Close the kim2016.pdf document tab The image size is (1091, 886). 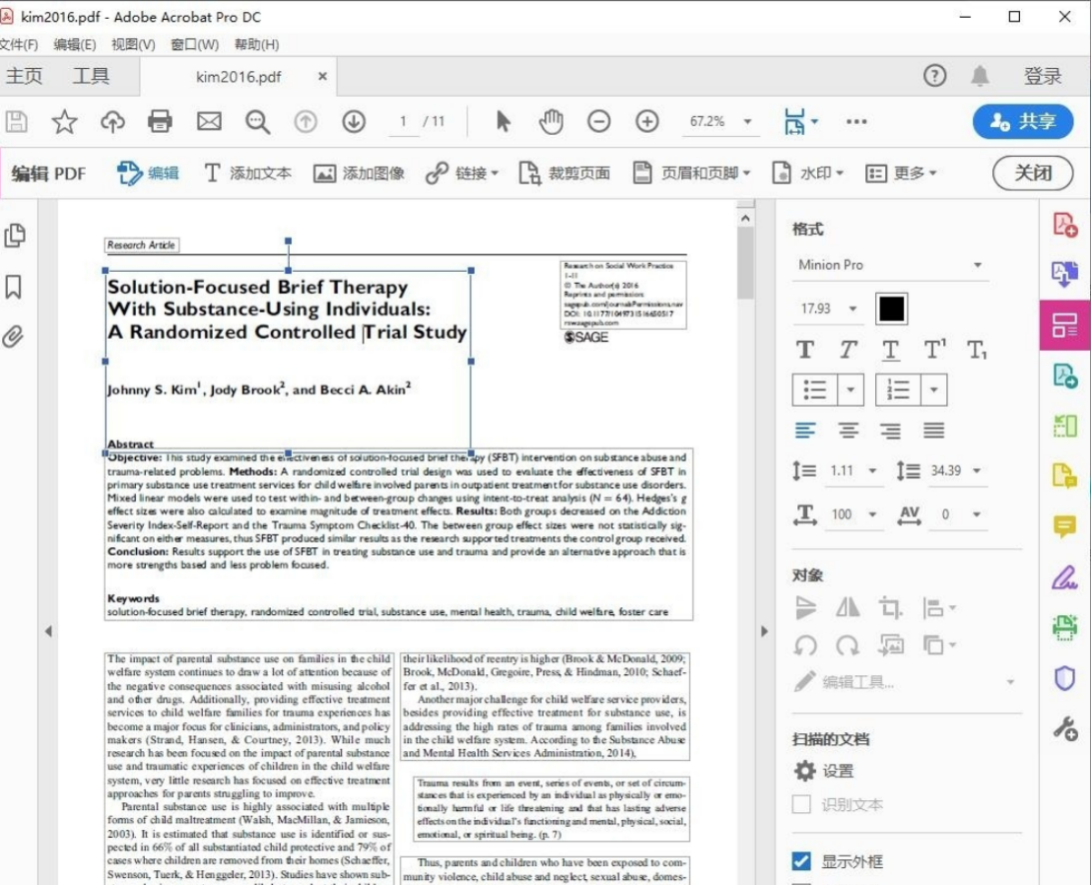322,76
